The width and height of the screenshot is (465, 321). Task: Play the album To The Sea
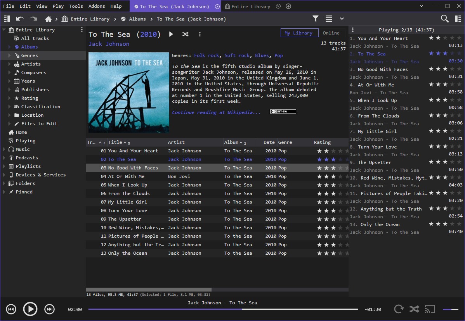click(171, 34)
